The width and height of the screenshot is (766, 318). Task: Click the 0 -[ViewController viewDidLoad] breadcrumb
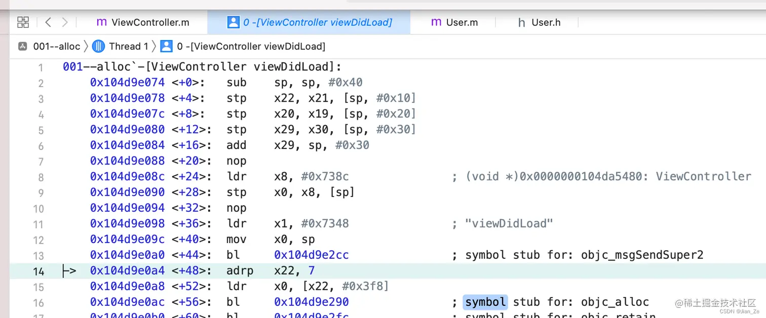click(251, 46)
